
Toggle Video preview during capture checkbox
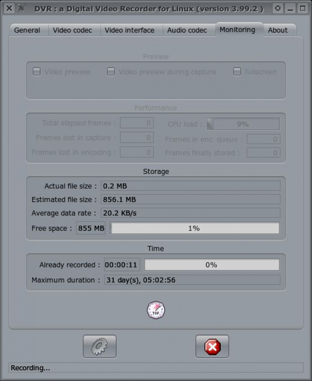[x=111, y=72]
